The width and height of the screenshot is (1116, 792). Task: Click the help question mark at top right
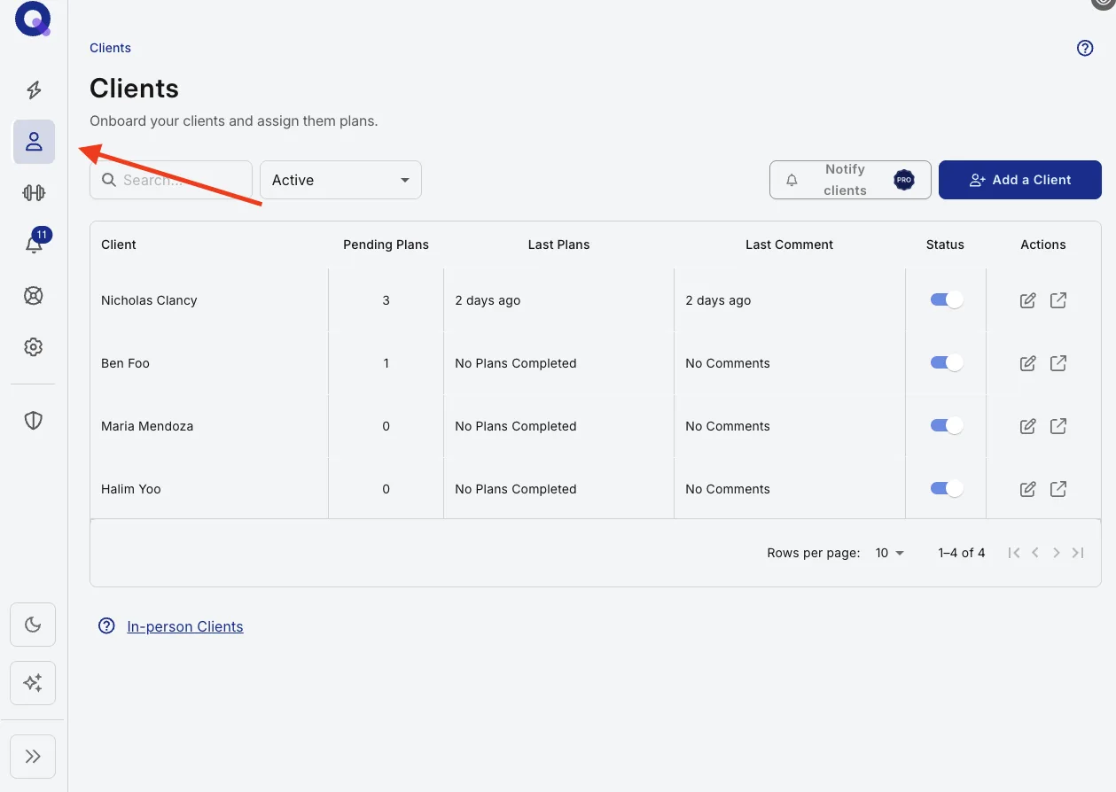[1085, 48]
